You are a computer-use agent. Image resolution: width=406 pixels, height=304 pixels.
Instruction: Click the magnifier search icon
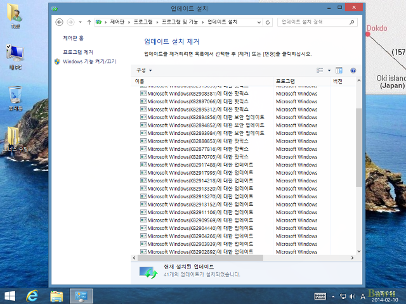[351, 22]
